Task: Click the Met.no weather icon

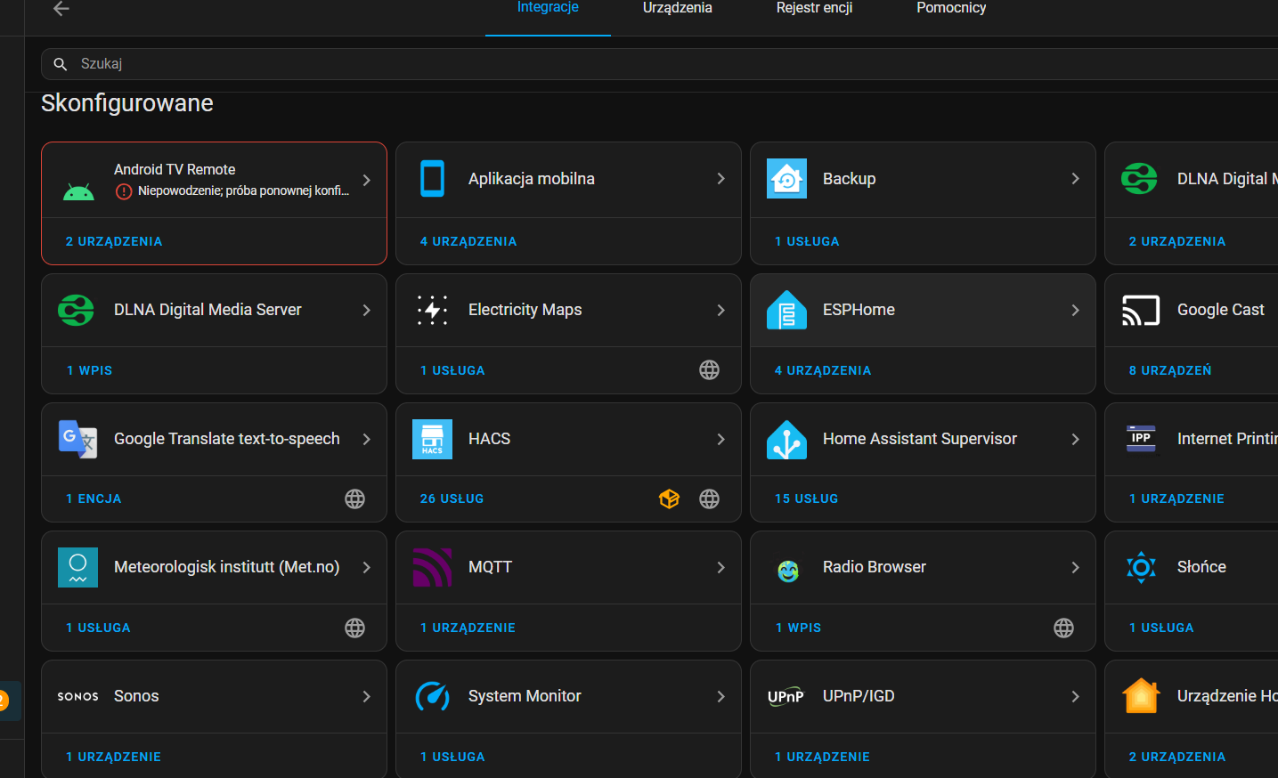Action: pyautogui.click(x=77, y=567)
